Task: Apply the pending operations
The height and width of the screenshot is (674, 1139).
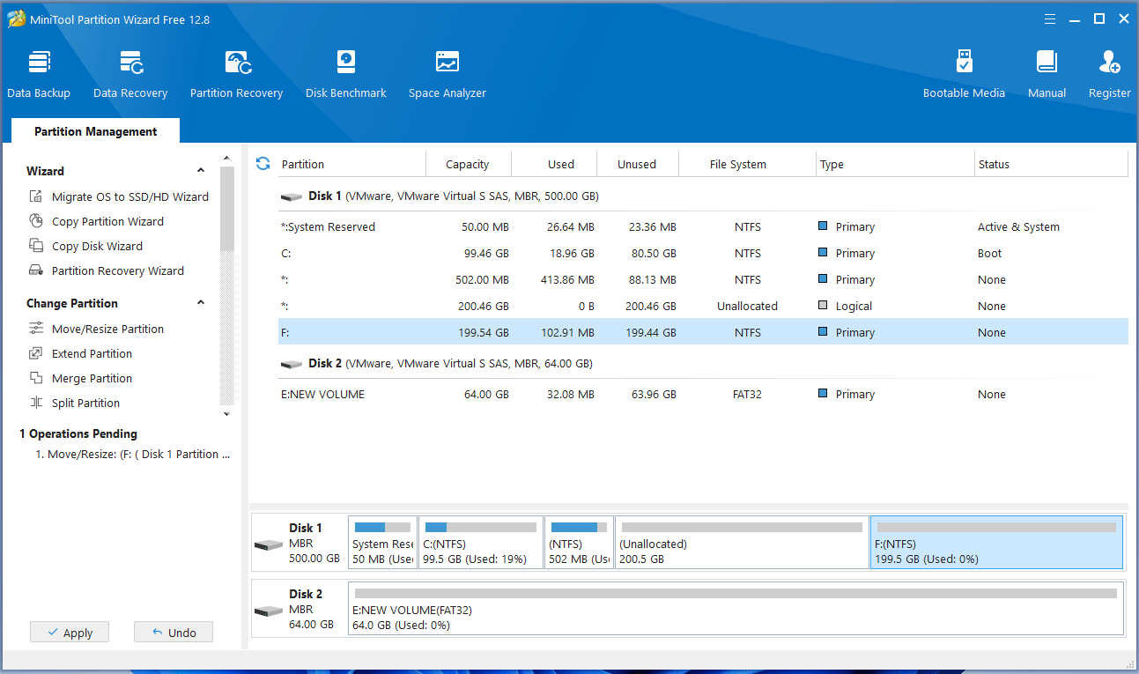Action: pyautogui.click(x=70, y=632)
